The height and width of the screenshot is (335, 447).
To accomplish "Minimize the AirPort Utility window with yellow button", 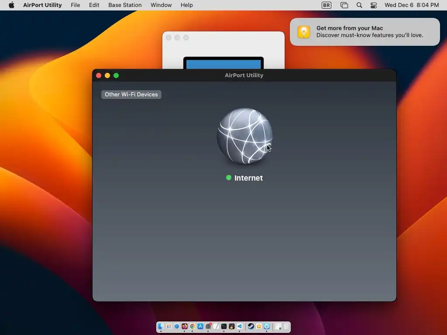I will (x=107, y=75).
